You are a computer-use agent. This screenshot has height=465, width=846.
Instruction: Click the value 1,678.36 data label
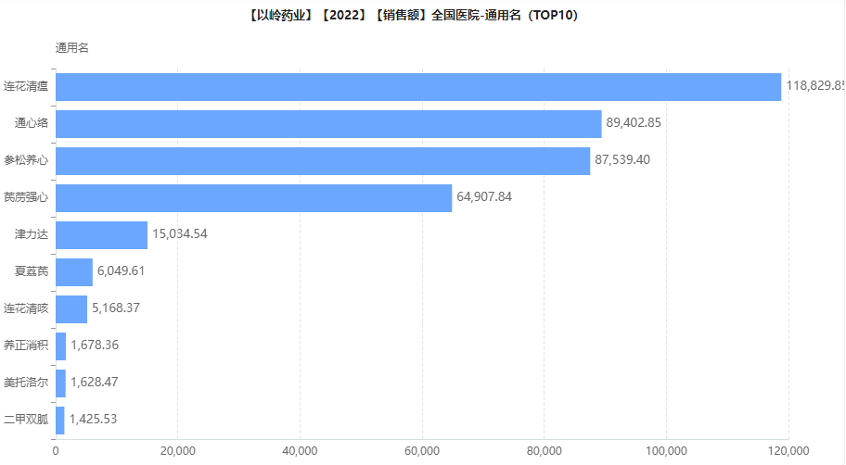tap(95, 345)
